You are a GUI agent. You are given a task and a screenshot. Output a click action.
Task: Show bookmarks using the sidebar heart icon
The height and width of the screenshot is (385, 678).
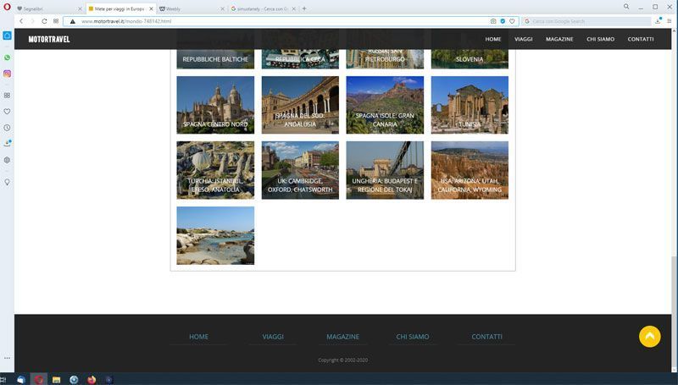[7, 111]
